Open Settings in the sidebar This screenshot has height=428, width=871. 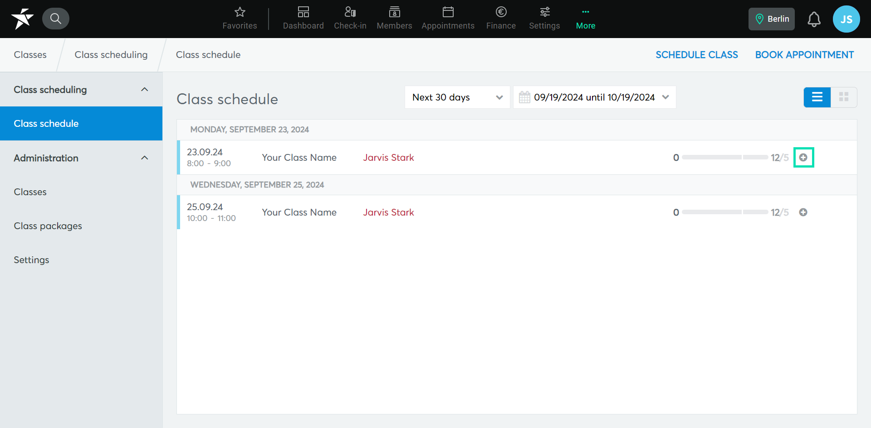(31, 260)
